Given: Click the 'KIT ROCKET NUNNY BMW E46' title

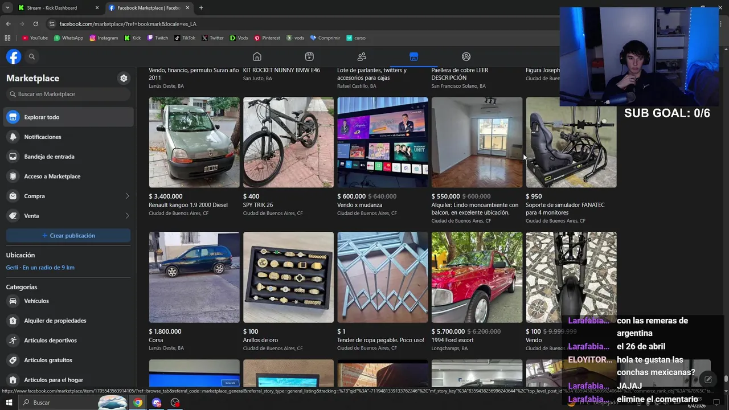Looking at the screenshot, I should pos(281,70).
